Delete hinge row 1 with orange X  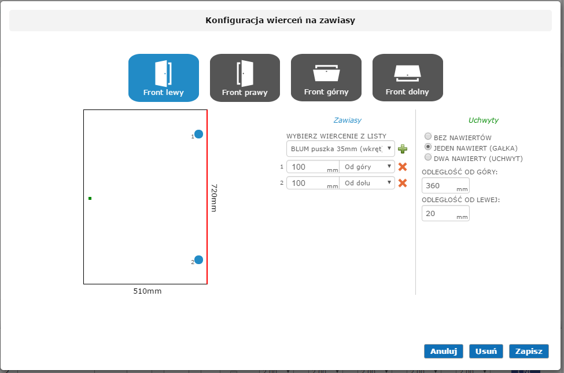(x=403, y=167)
